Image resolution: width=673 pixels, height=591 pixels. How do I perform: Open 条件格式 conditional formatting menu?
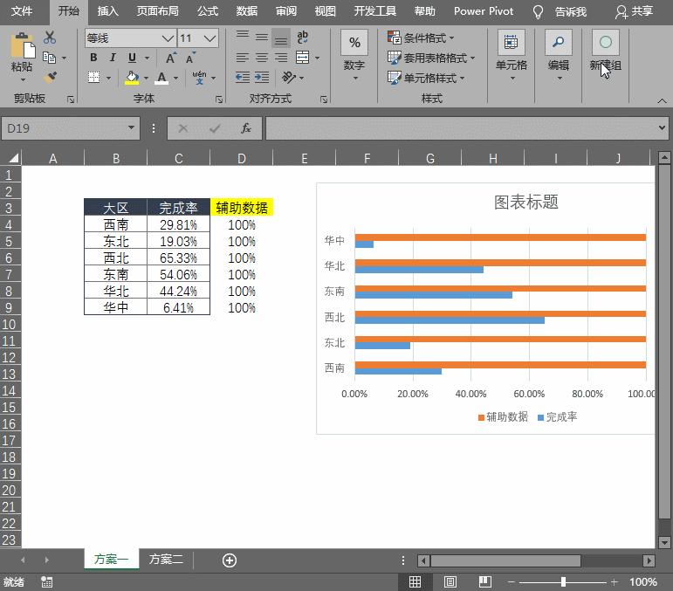[x=421, y=38]
